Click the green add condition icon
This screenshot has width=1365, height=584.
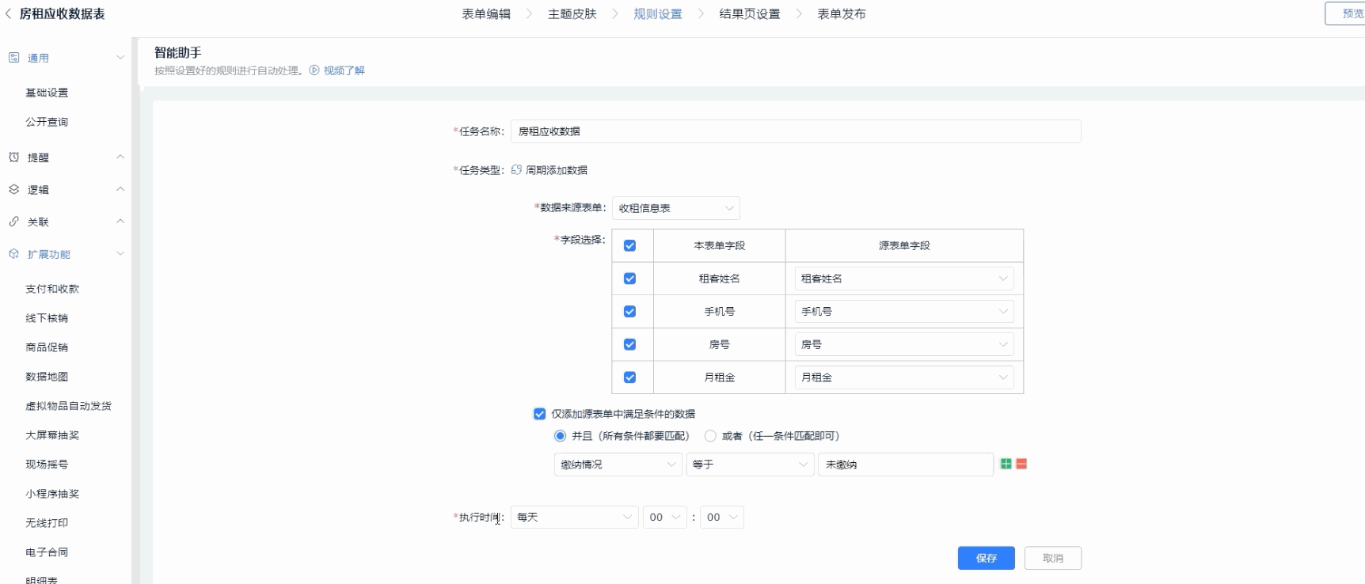(1006, 464)
